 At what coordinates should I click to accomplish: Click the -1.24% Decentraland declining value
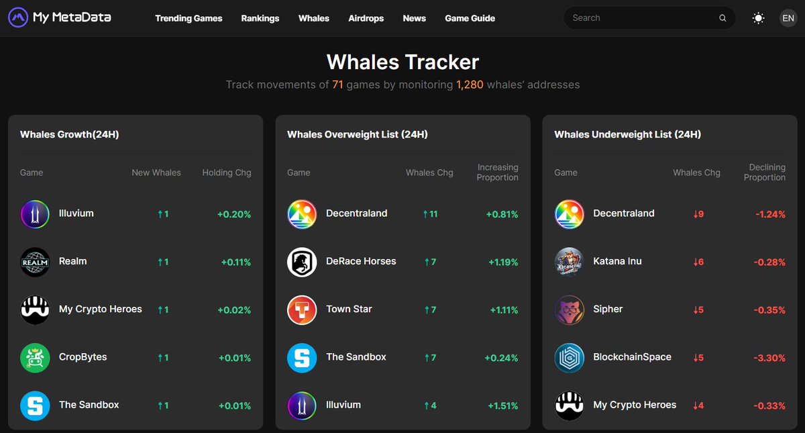tap(769, 214)
